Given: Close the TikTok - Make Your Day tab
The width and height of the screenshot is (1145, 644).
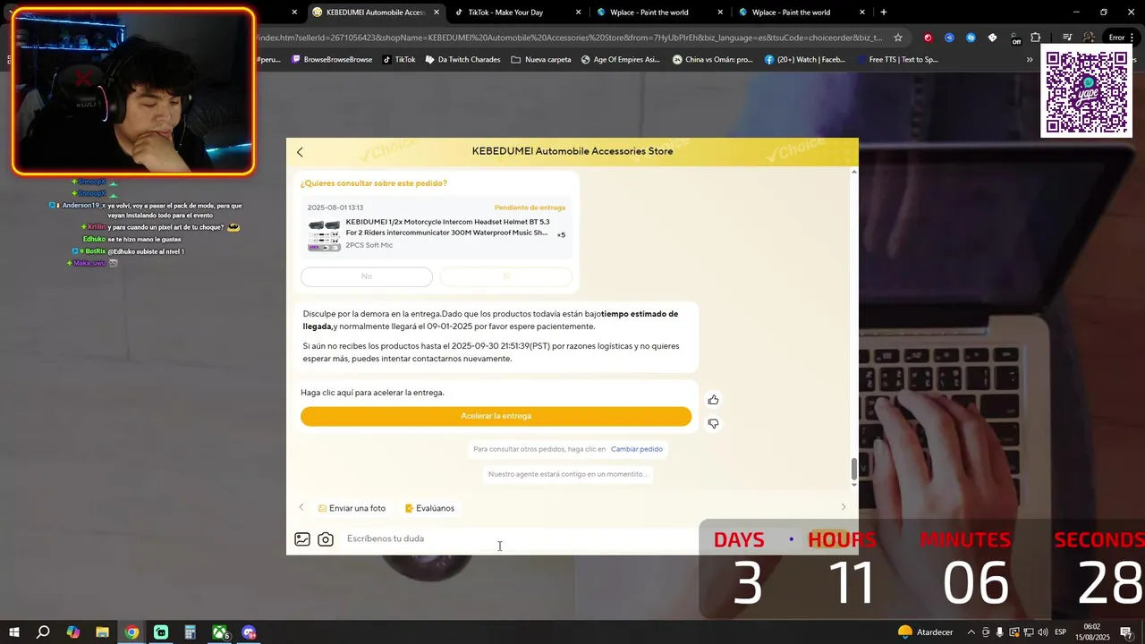Looking at the screenshot, I should (579, 13).
